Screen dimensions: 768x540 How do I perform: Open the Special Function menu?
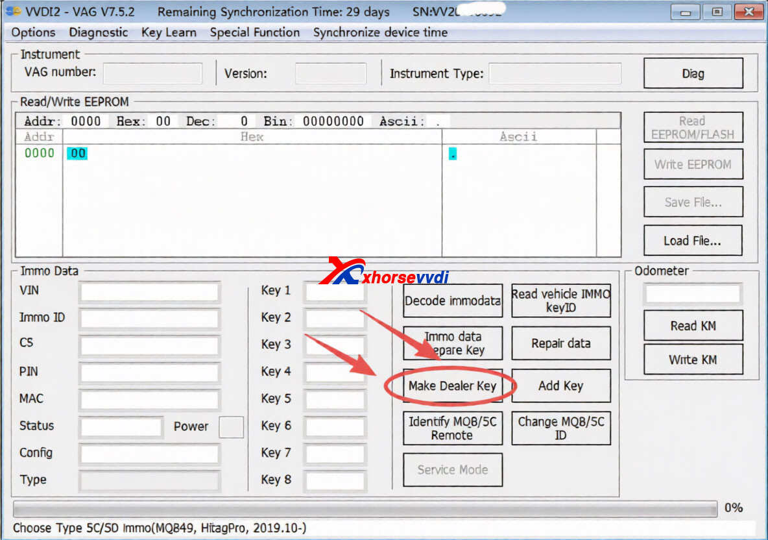coord(254,32)
